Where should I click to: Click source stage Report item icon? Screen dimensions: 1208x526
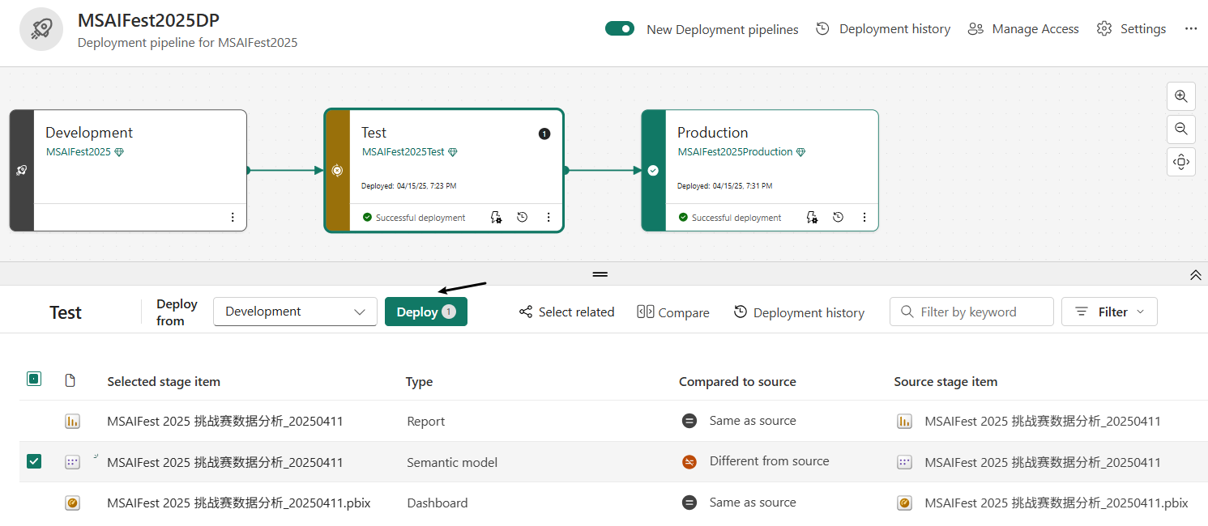pyautogui.click(x=905, y=421)
